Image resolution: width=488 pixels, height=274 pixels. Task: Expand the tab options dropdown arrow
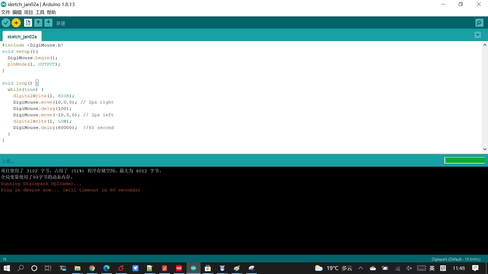pos(478,35)
